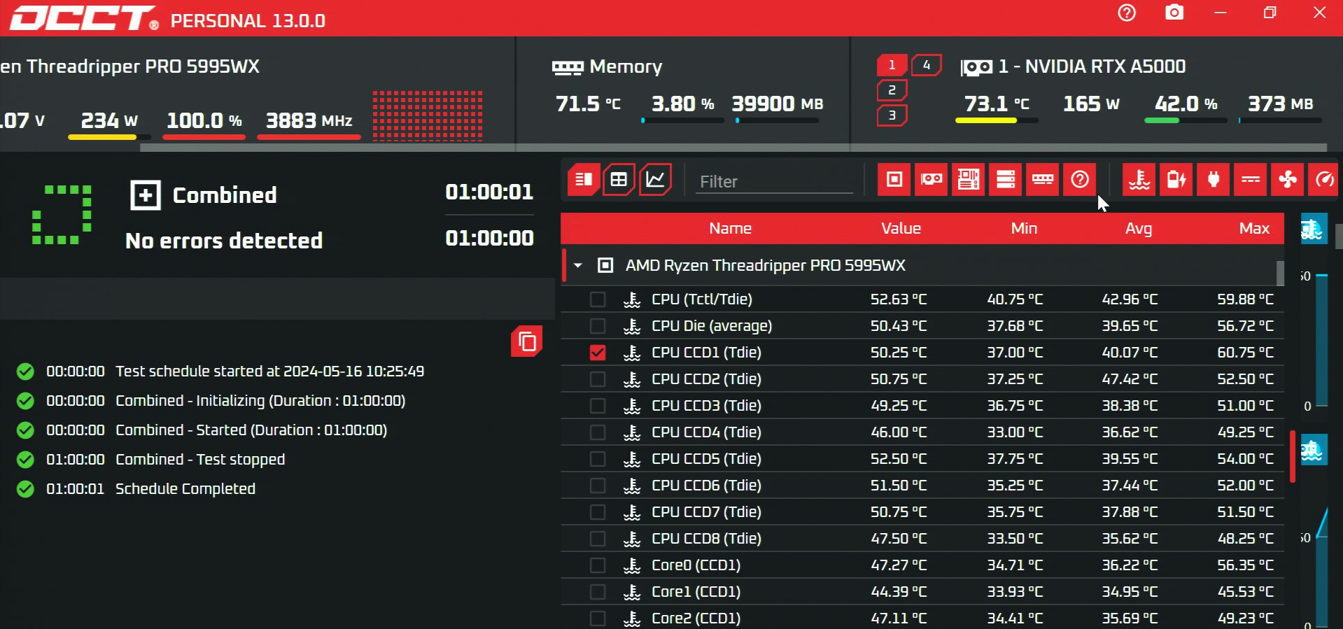
Task: Toggle the motherboard sensor filter icon
Action: pyautogui.click(x=969, y=180)
